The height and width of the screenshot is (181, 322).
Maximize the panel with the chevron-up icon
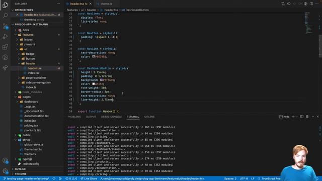[x=313, y=117]
